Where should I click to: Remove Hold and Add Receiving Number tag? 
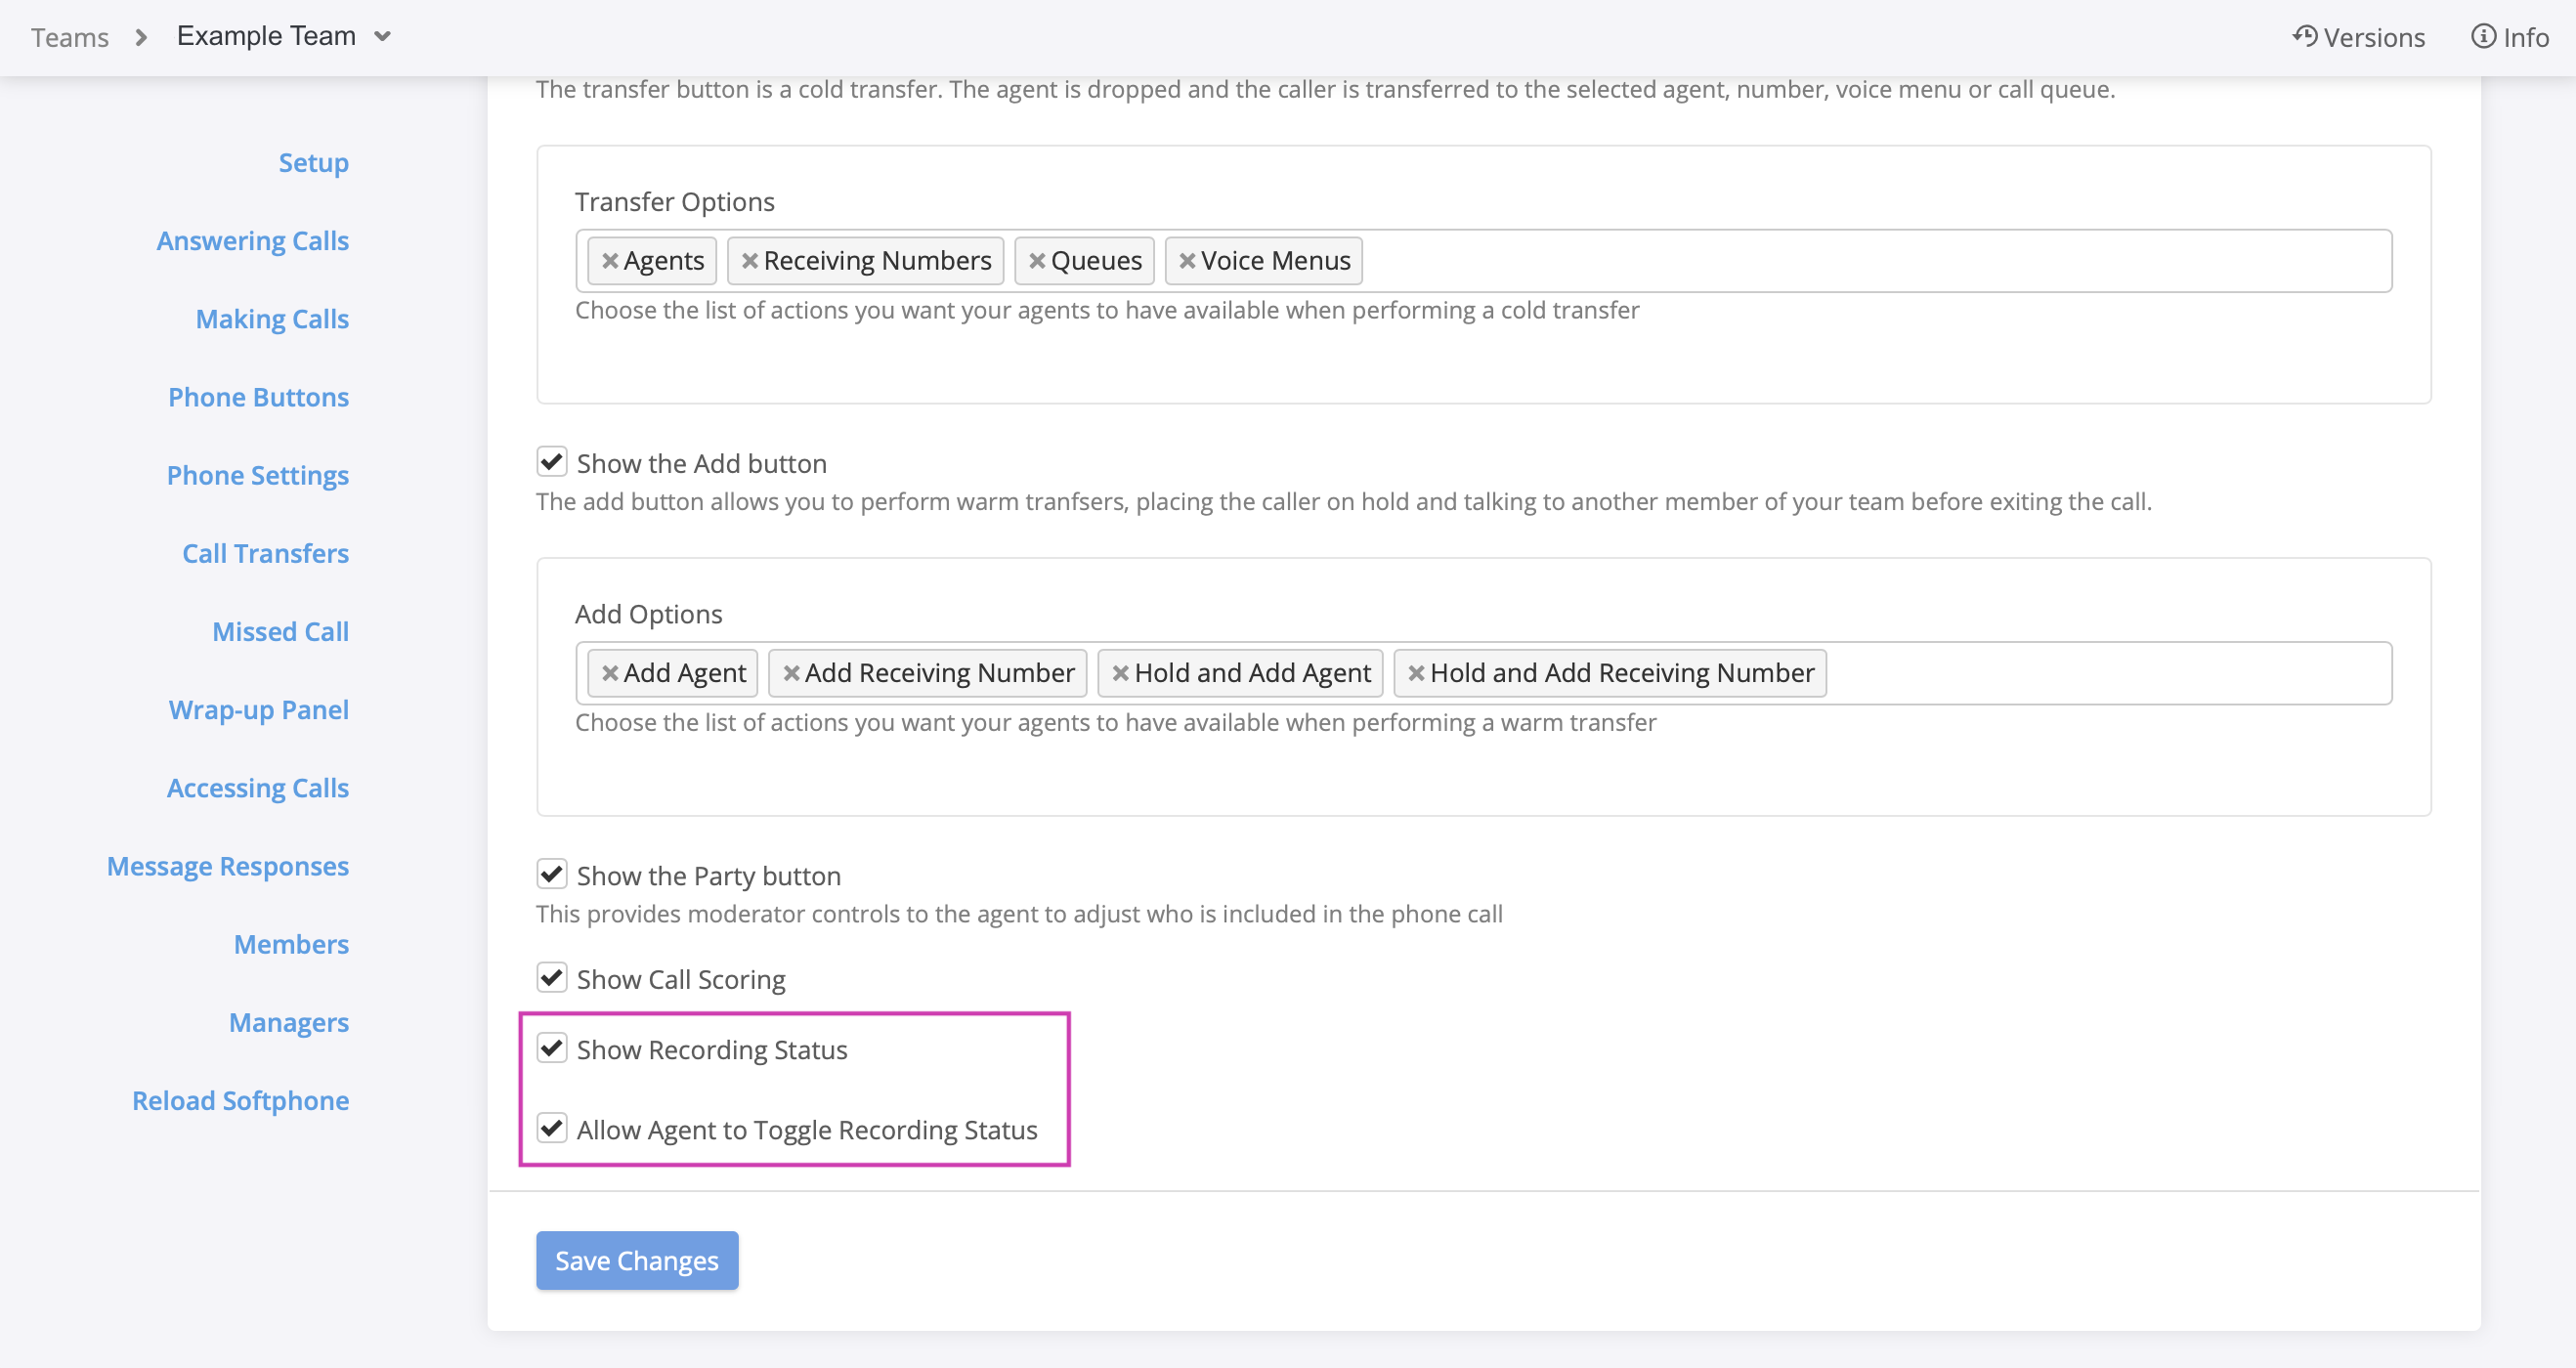(1416, 673)
